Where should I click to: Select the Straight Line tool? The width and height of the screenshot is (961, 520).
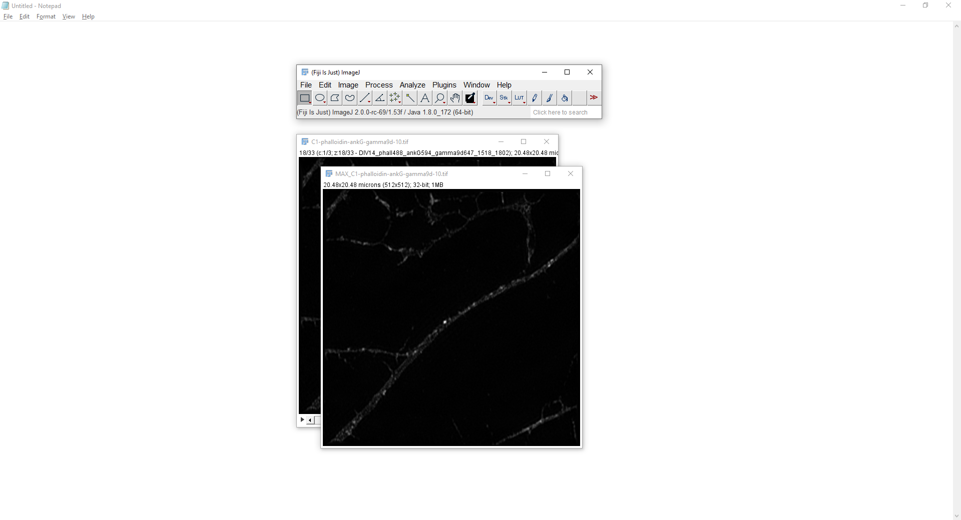(x=365, y=98)
